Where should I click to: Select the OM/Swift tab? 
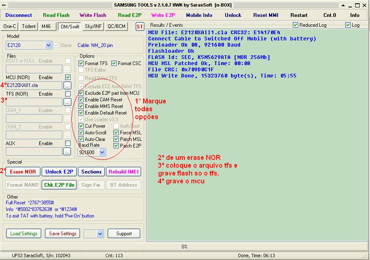tap(70, 27)
